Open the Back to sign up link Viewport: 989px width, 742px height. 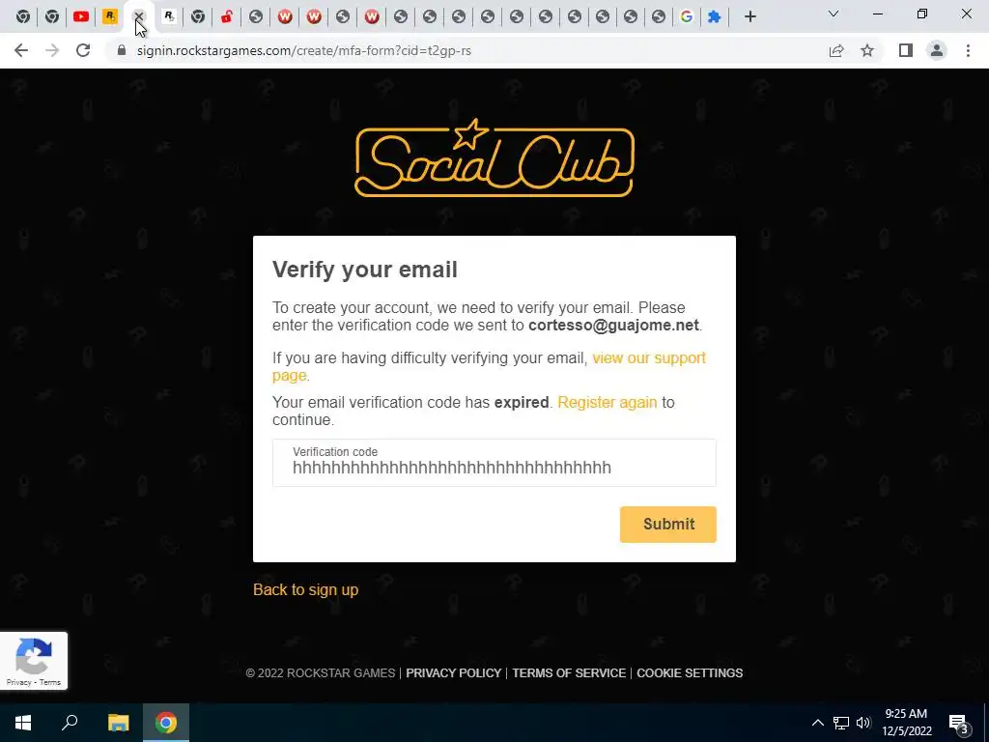[305, 589]
